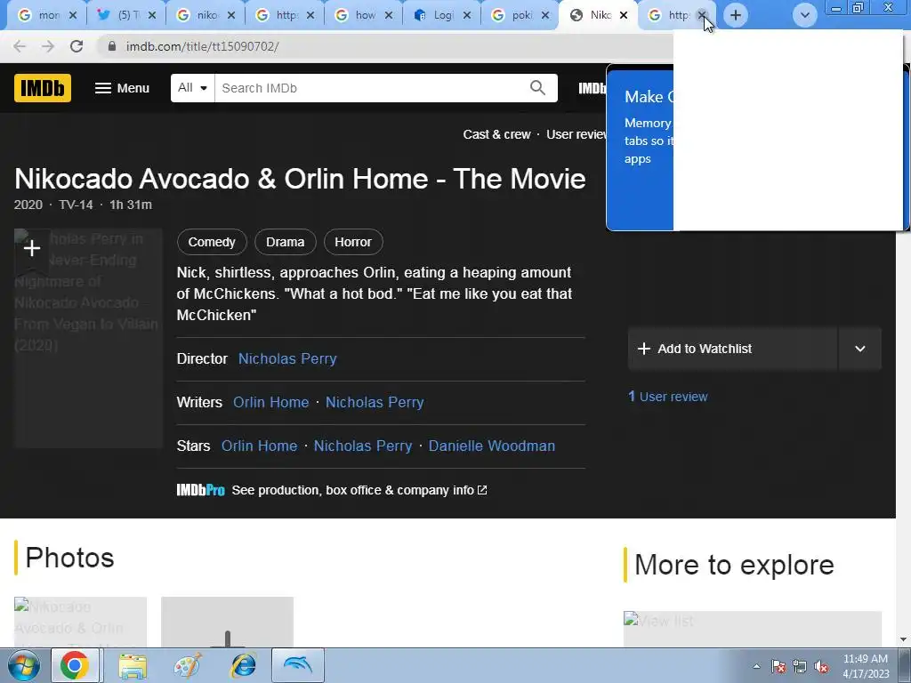Viewport: 911px width, 683px height.
Task: Click the Photos section heading
Action: [x=69, y=558]
